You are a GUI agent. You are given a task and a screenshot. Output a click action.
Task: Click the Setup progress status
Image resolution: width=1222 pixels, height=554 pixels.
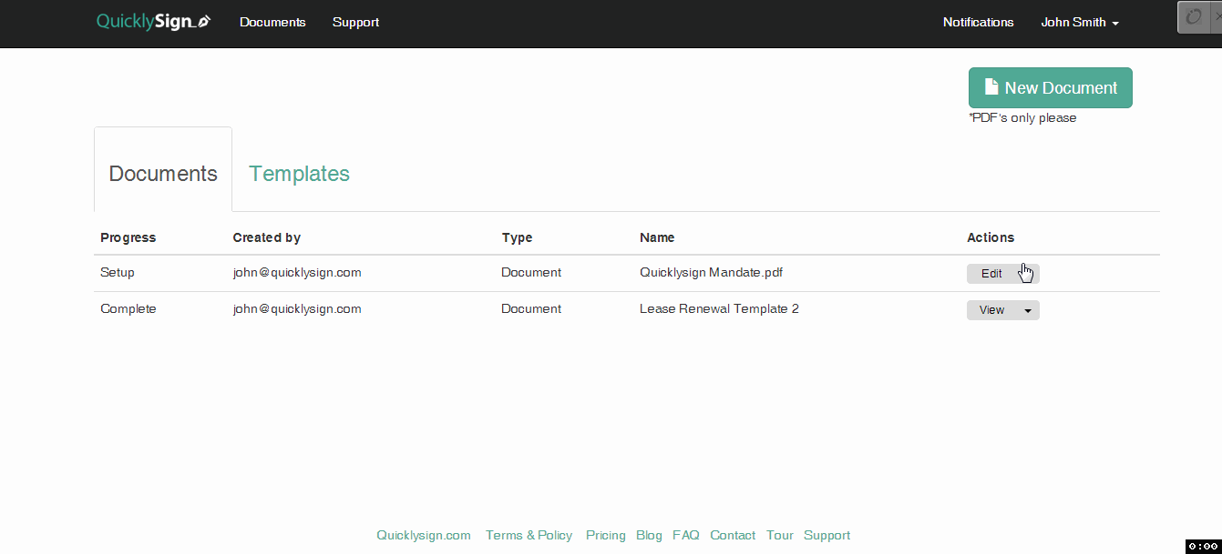point(118,272)
